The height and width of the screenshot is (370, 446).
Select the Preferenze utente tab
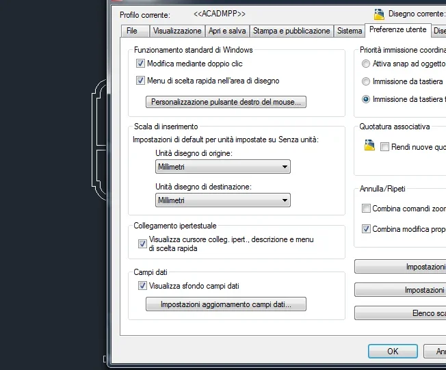(x=397, y=30)
